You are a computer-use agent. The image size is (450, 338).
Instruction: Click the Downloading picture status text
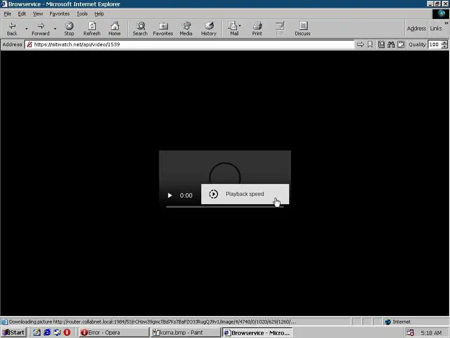(x=152, y=322)
